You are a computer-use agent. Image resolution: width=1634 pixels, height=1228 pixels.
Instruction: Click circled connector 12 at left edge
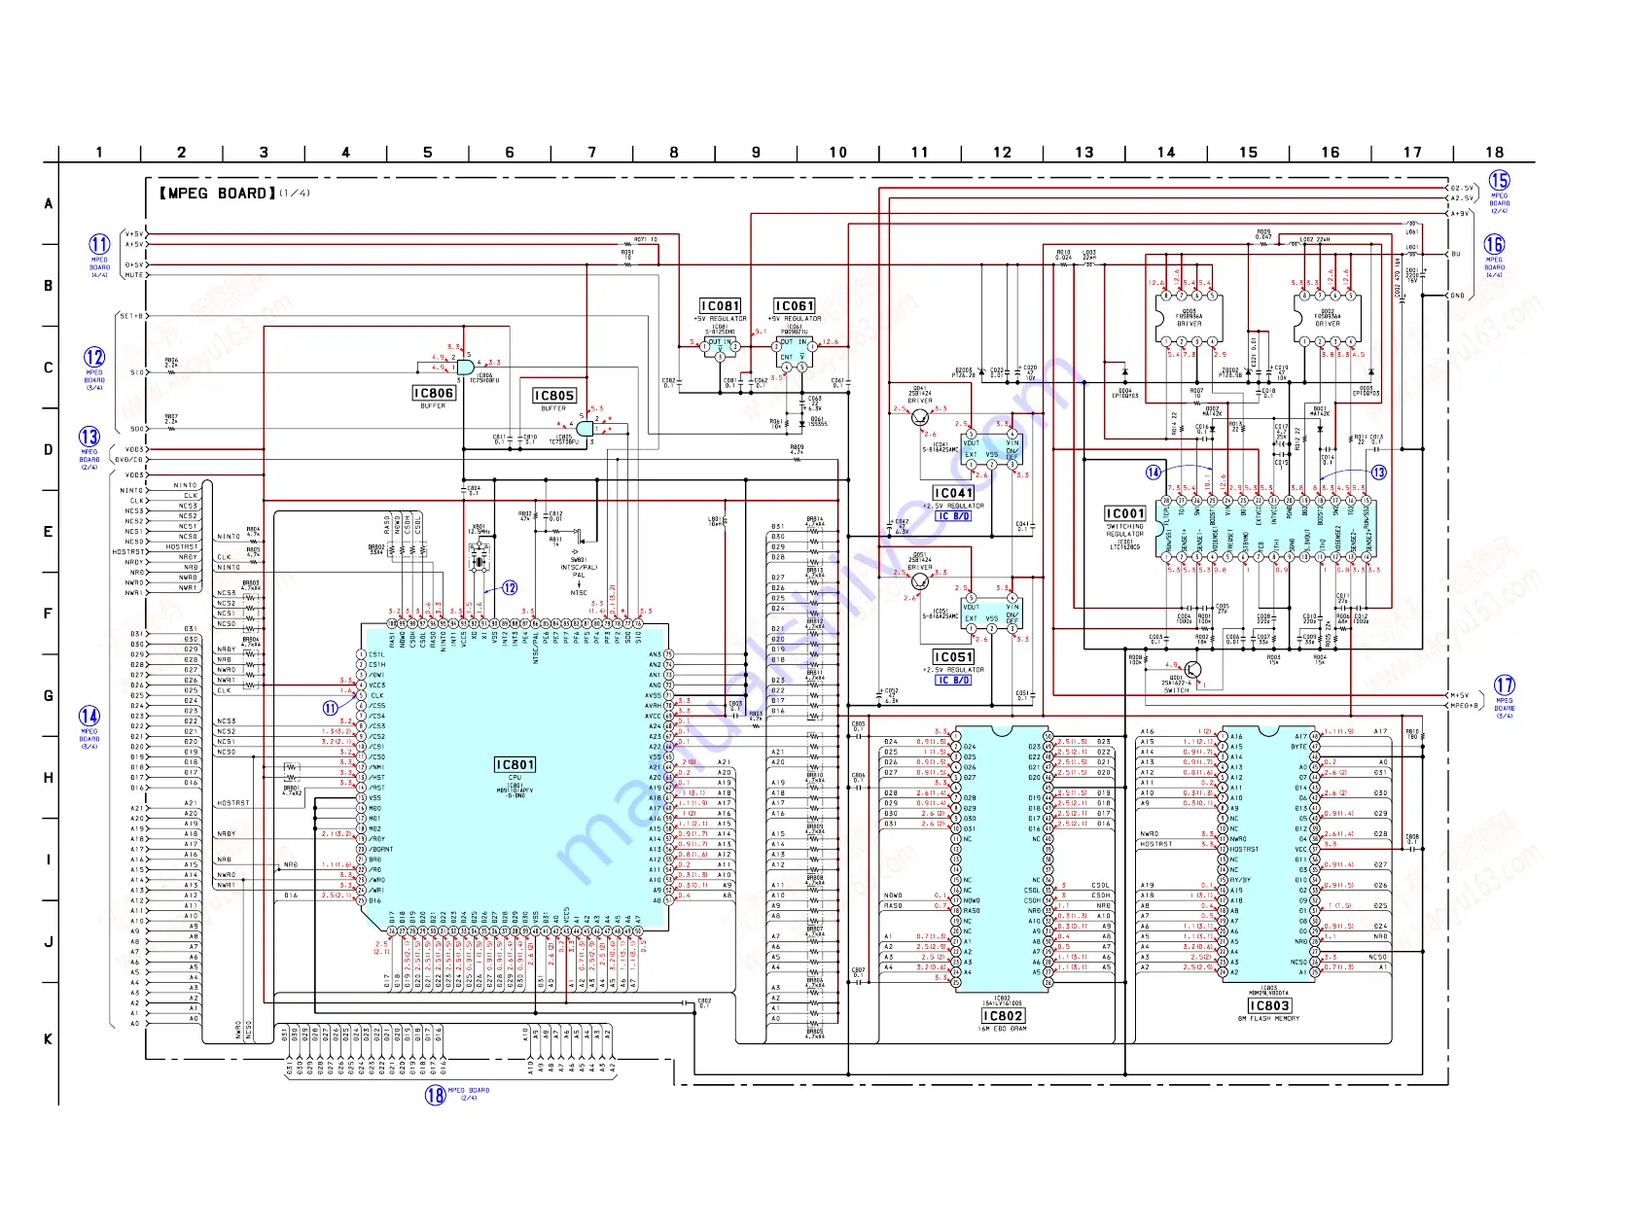(x=94, y=357)
